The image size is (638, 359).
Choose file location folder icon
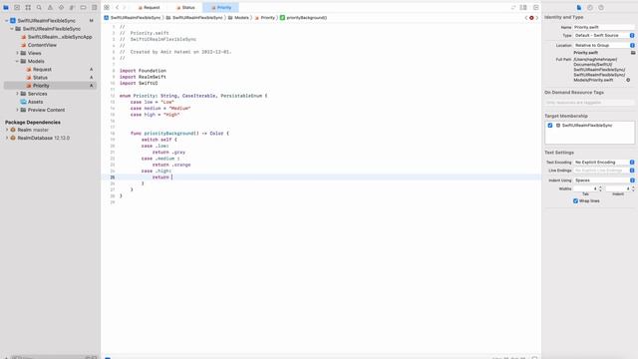[633, 53]
